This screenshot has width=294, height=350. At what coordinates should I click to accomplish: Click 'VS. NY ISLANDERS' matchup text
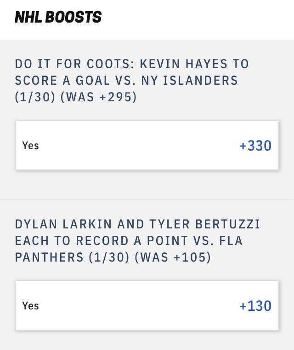[x=177, y=80]
